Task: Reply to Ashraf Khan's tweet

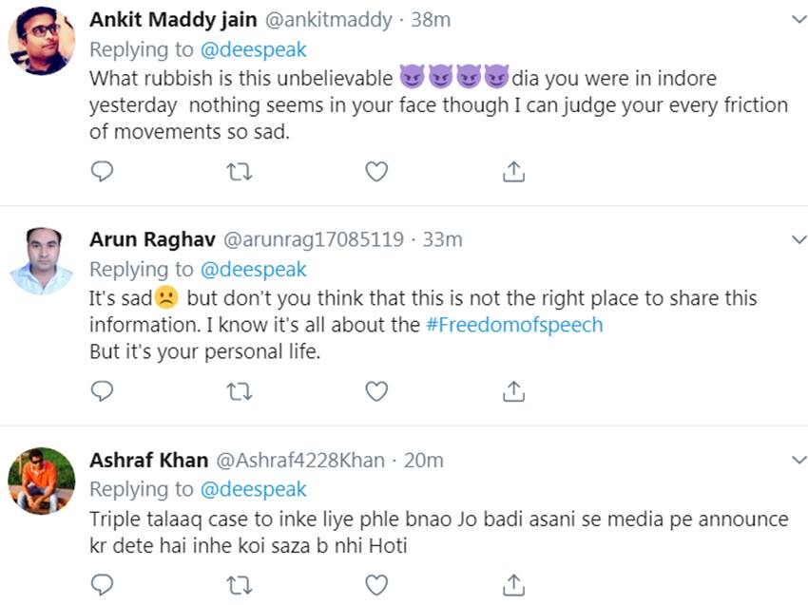Action: click(x=102, y=582)
